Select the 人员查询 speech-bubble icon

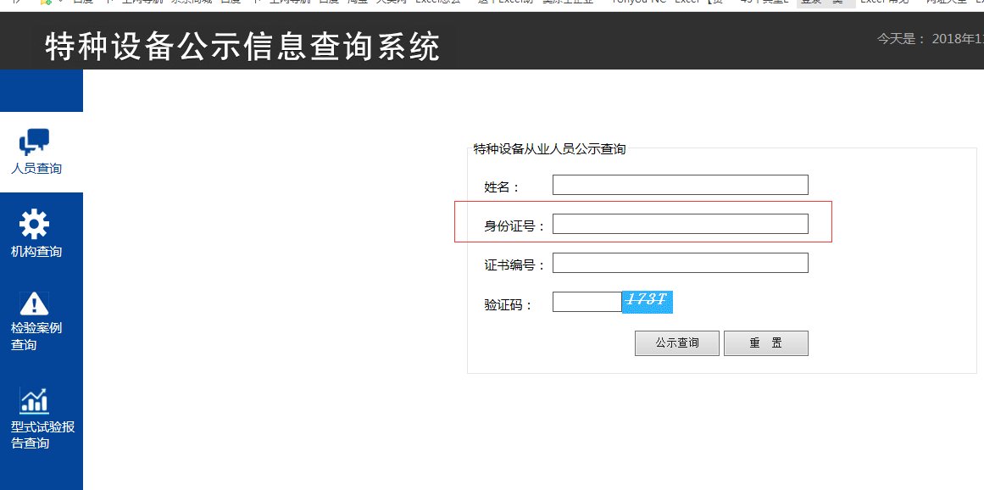click(x=33, y=142)
